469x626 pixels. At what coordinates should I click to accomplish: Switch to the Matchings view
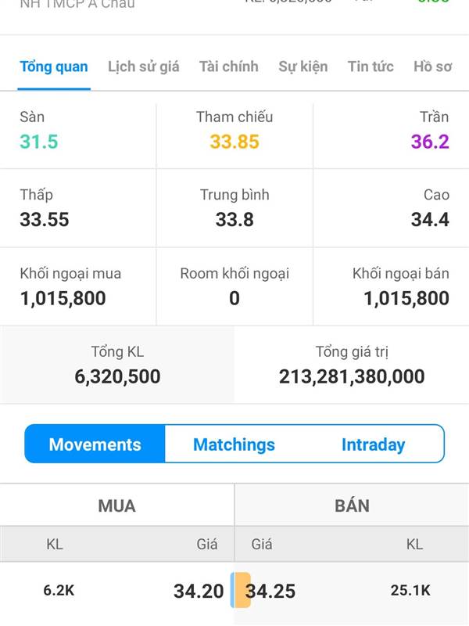coord(234,444)
